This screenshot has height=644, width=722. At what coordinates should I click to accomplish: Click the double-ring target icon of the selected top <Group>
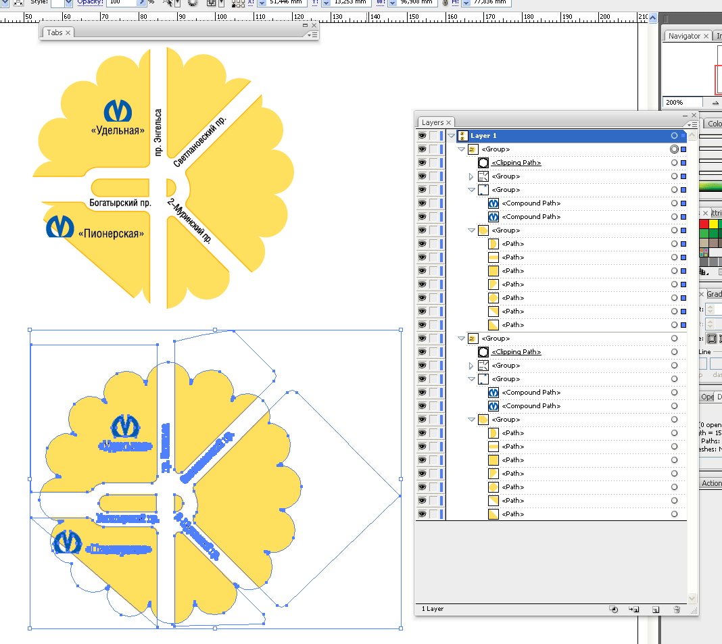click(x=674, y=149)
